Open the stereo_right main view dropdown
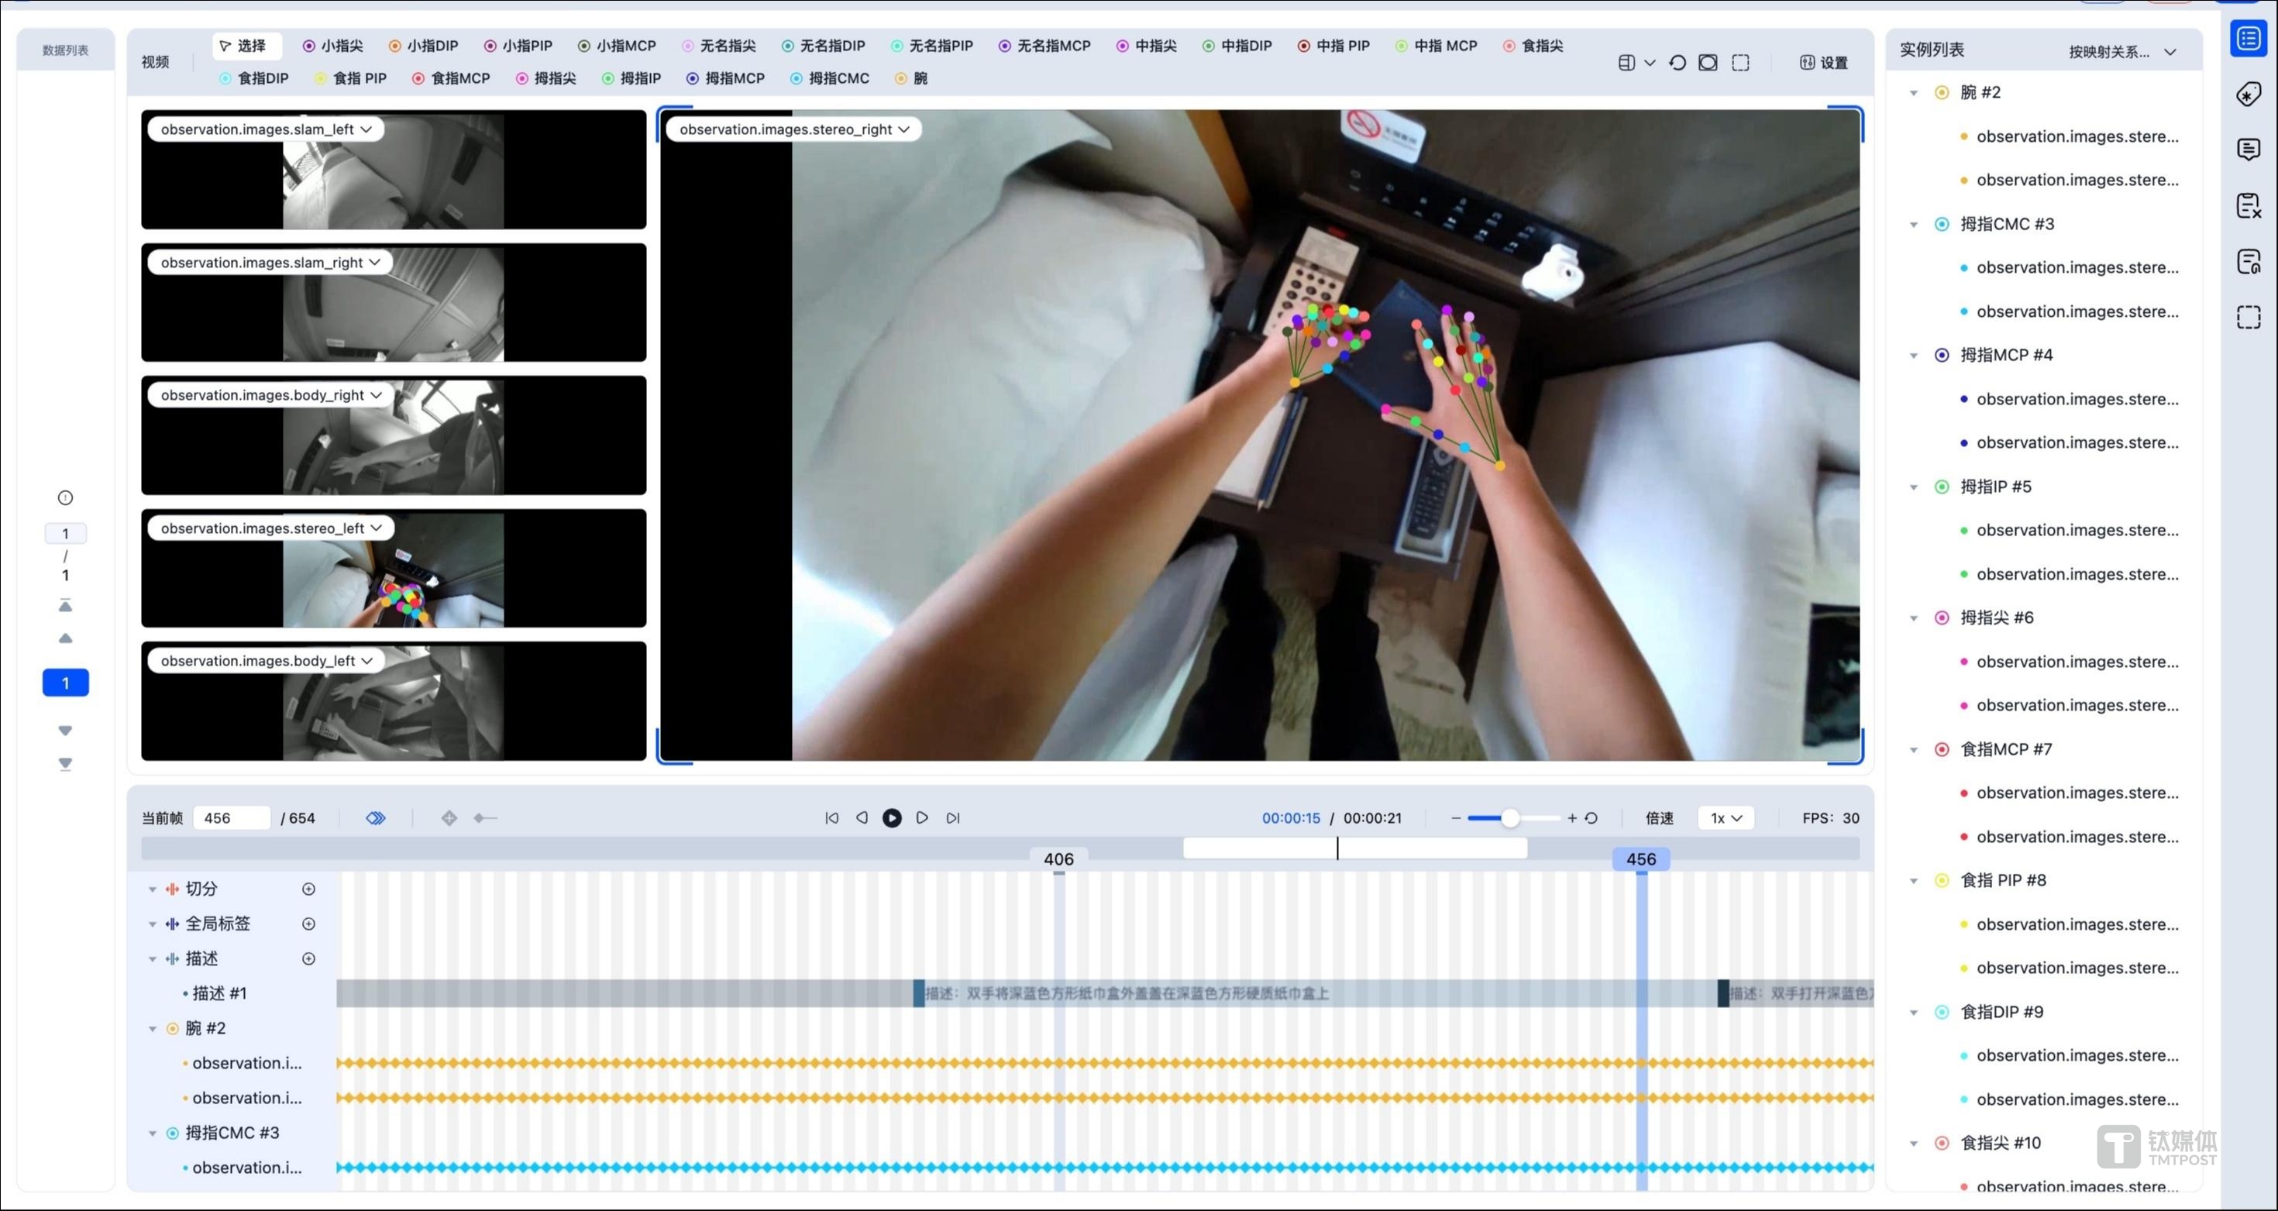This screenshot has height=1211, width=2278. (794, 129)
